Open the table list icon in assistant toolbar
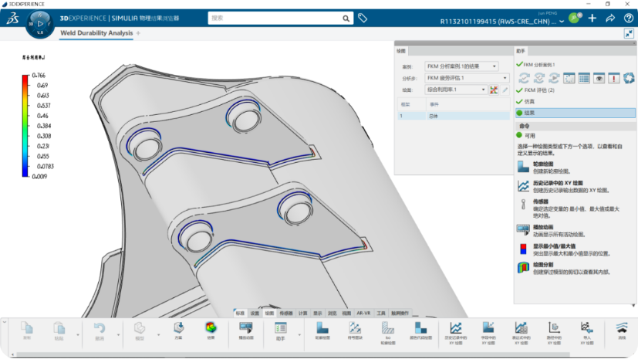The width and height of the screenshot is (638, 359). coord(584,78)
